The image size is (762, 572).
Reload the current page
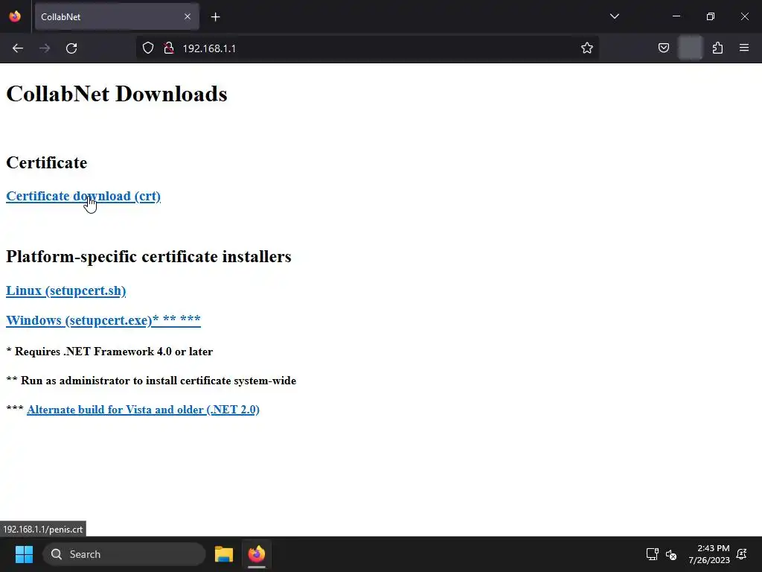click(71, 48)
